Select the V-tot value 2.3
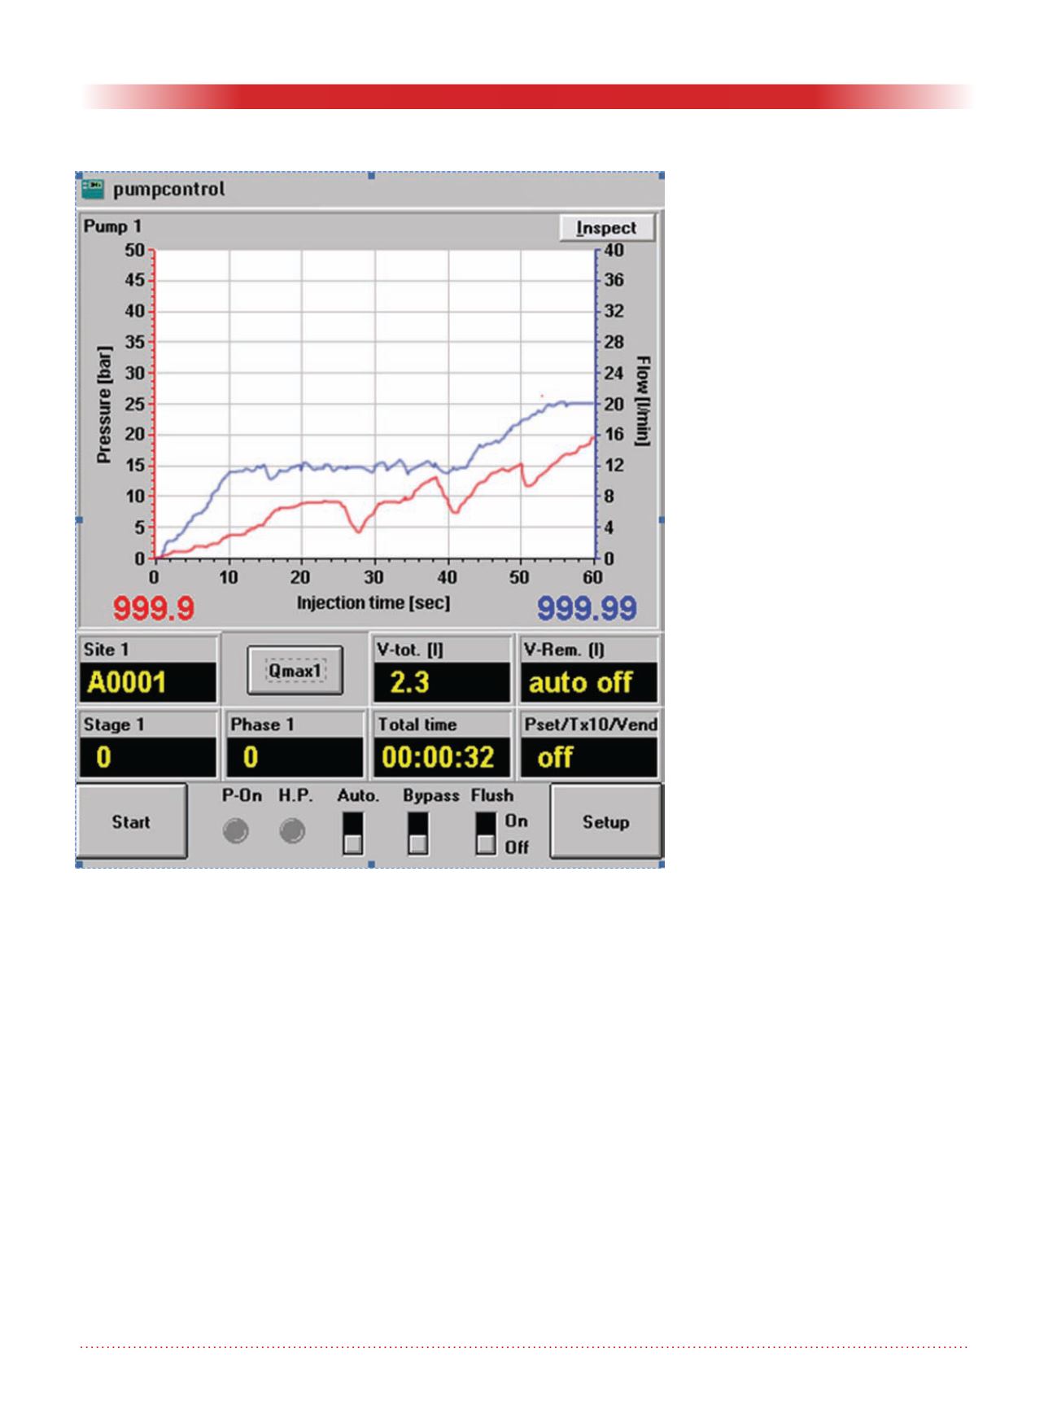This screenshot has width=1057, height=1410. [x=442, y=682]
